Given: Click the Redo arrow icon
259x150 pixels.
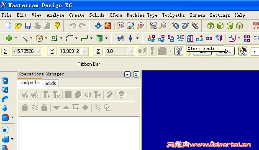Looking at the screenshot, I should point(82,25).
